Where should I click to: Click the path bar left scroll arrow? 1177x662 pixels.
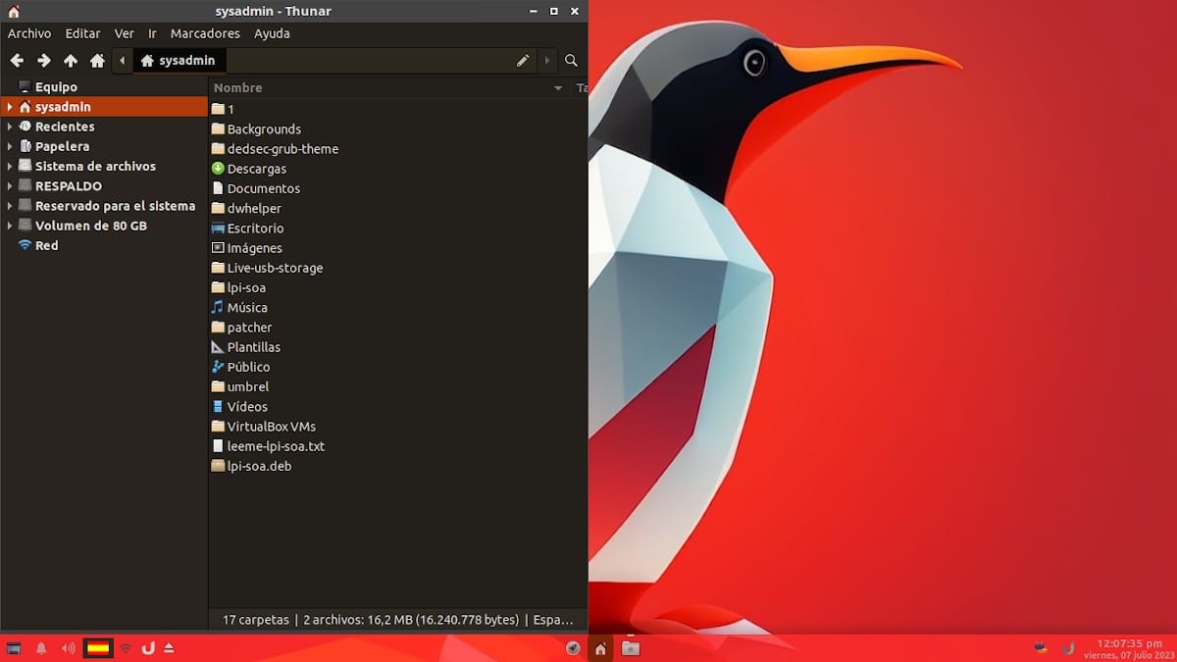122,61
